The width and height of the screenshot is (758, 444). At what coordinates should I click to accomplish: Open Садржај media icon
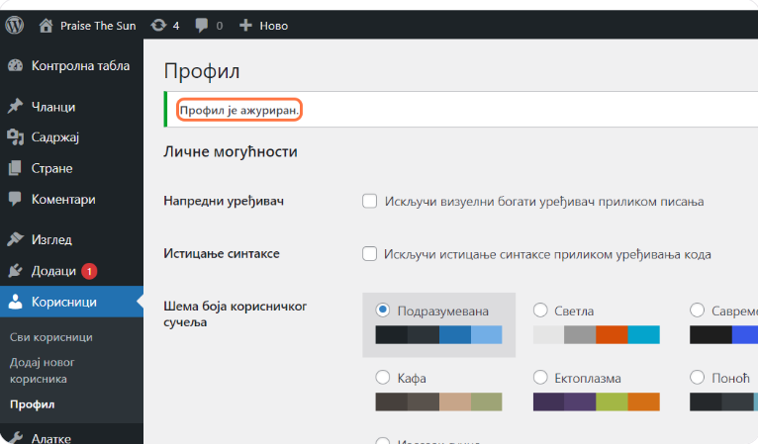pos(15,137)
